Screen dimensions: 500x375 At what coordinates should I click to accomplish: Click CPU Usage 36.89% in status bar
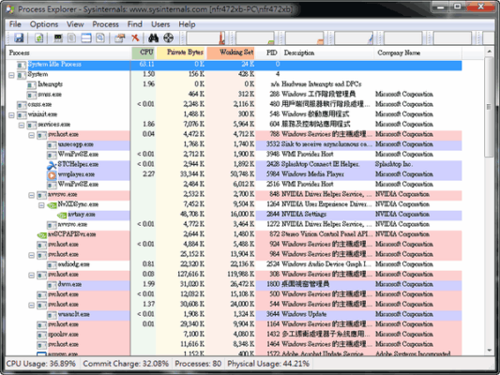point(41,364)
